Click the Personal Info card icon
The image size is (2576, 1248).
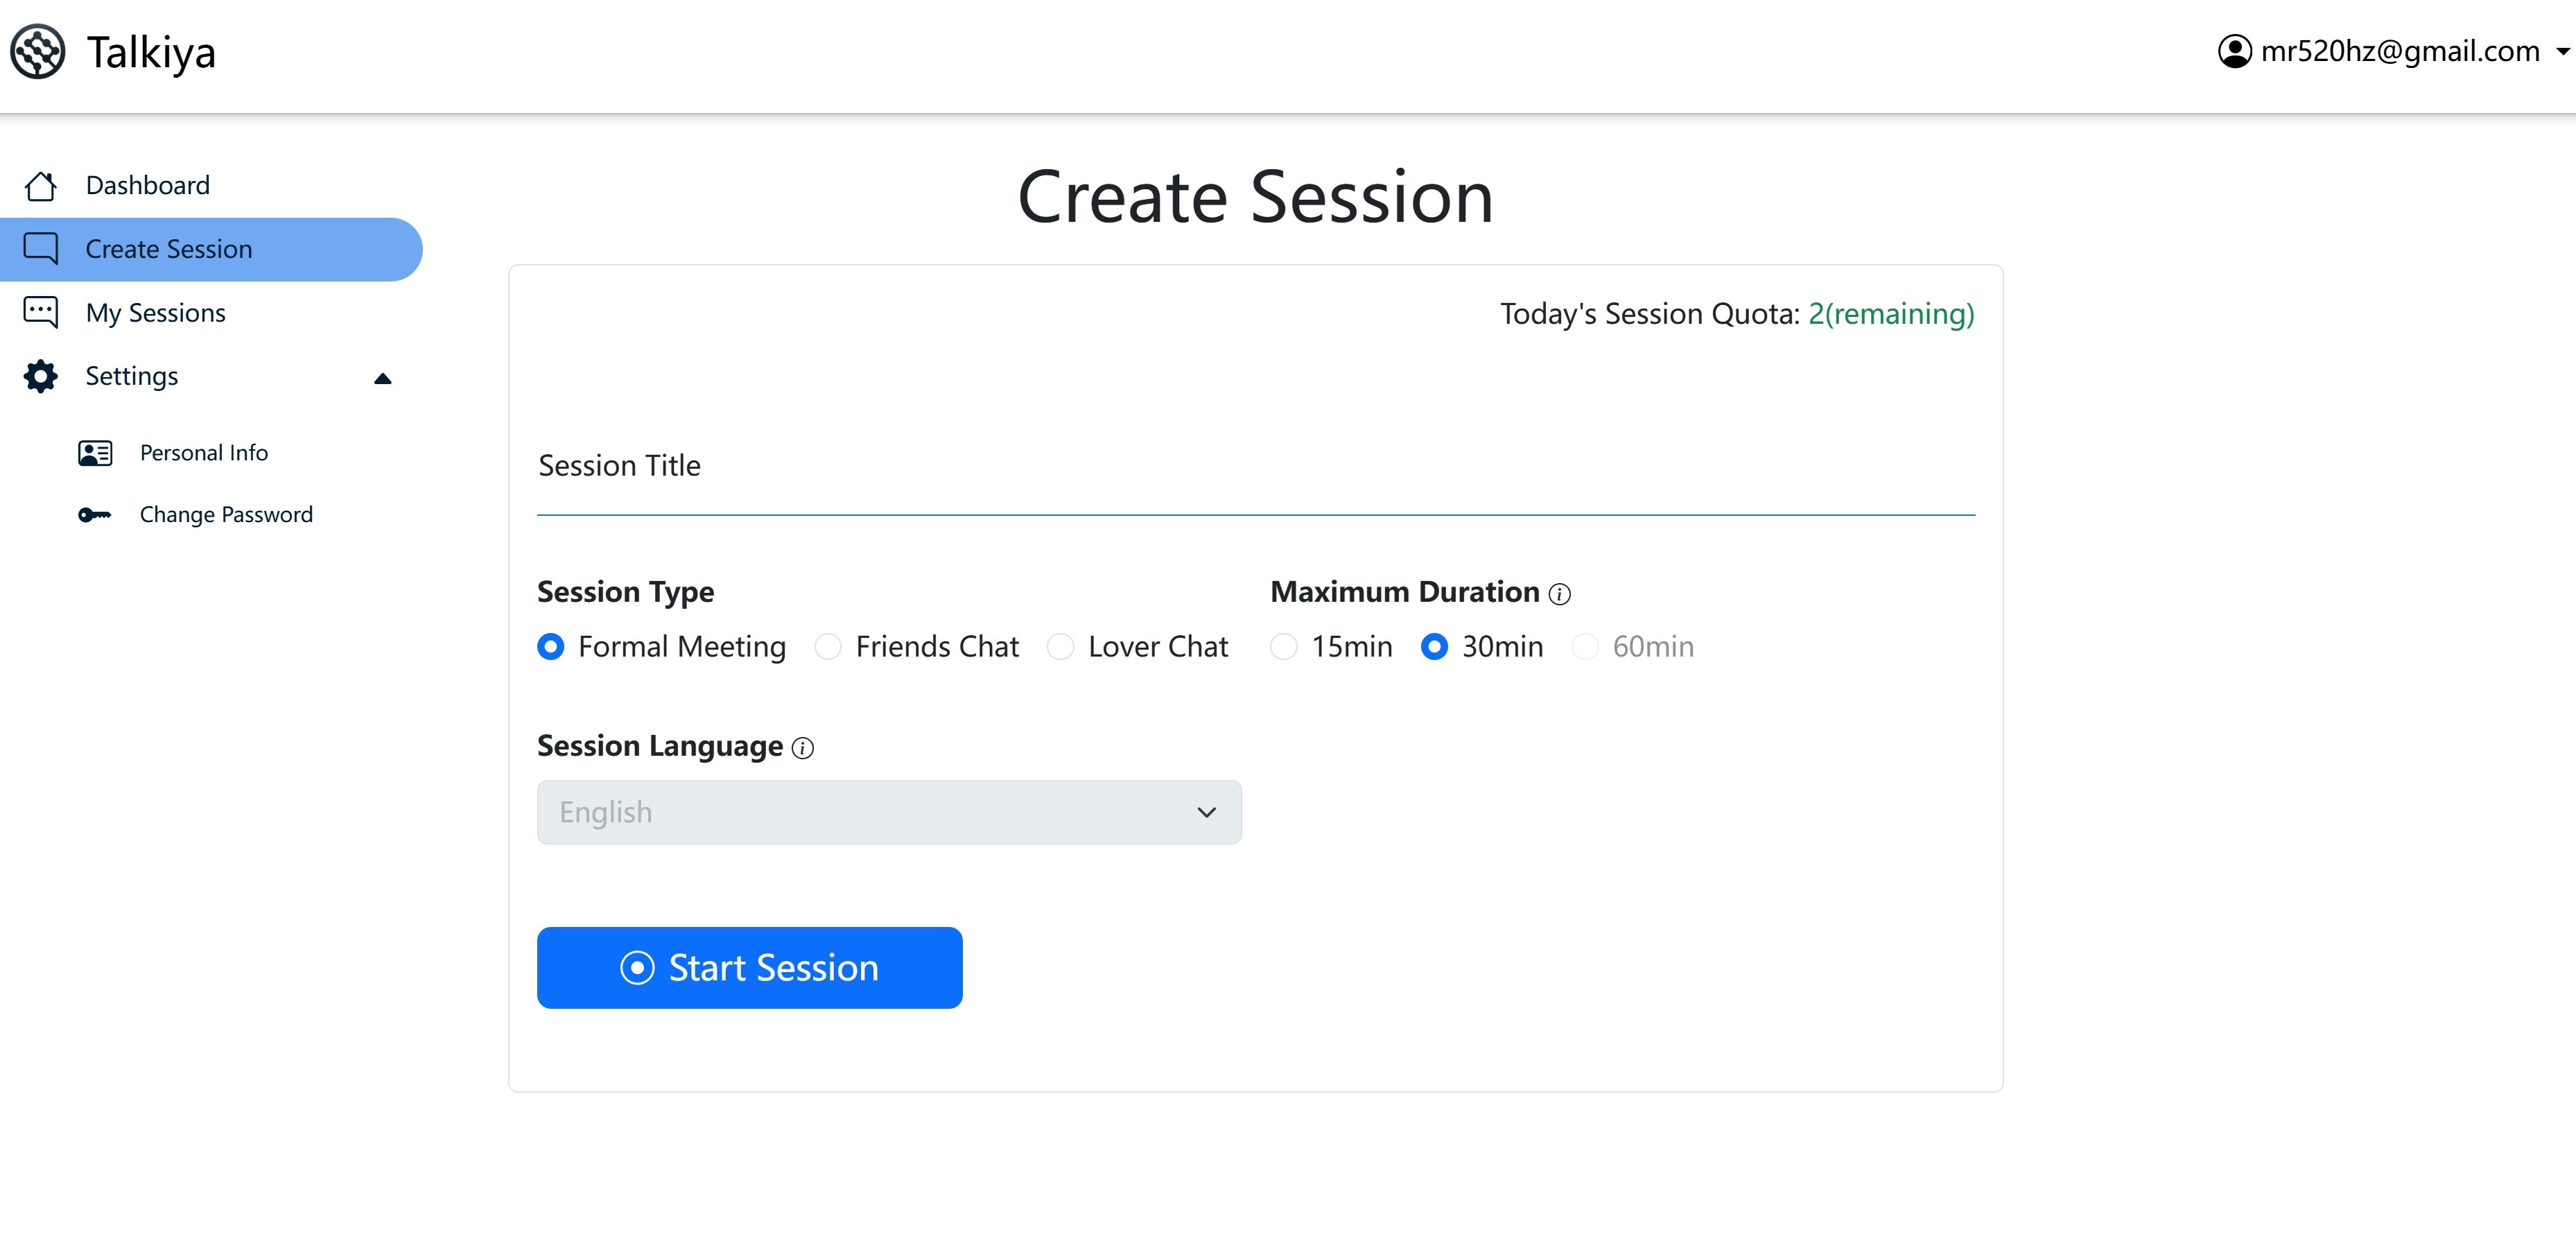(95, 453)
